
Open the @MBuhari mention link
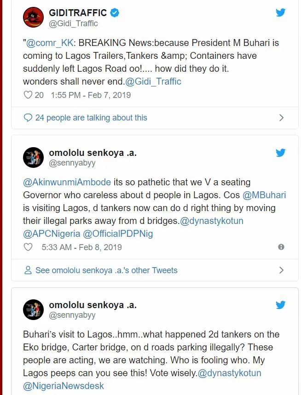[264, 195]
